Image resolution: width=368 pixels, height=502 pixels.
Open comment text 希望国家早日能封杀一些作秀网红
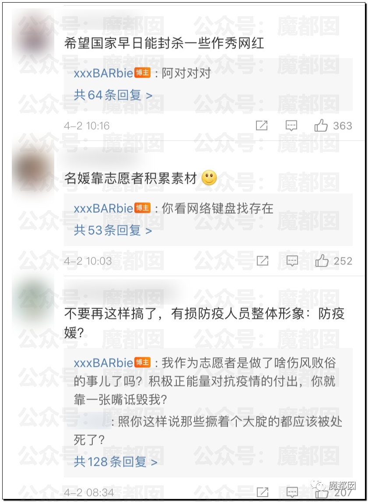click(x=164, y=43)
